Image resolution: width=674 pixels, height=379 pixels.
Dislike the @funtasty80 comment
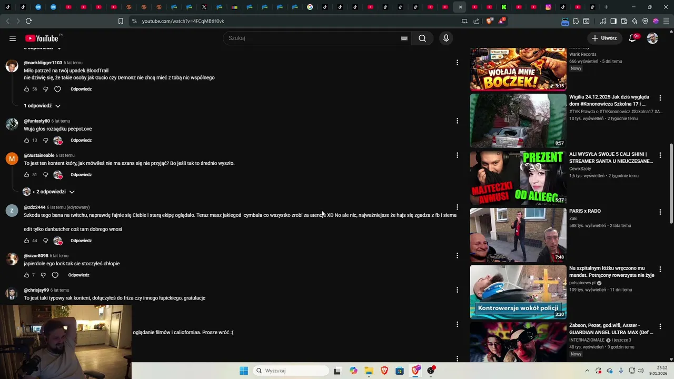[45, 141]
